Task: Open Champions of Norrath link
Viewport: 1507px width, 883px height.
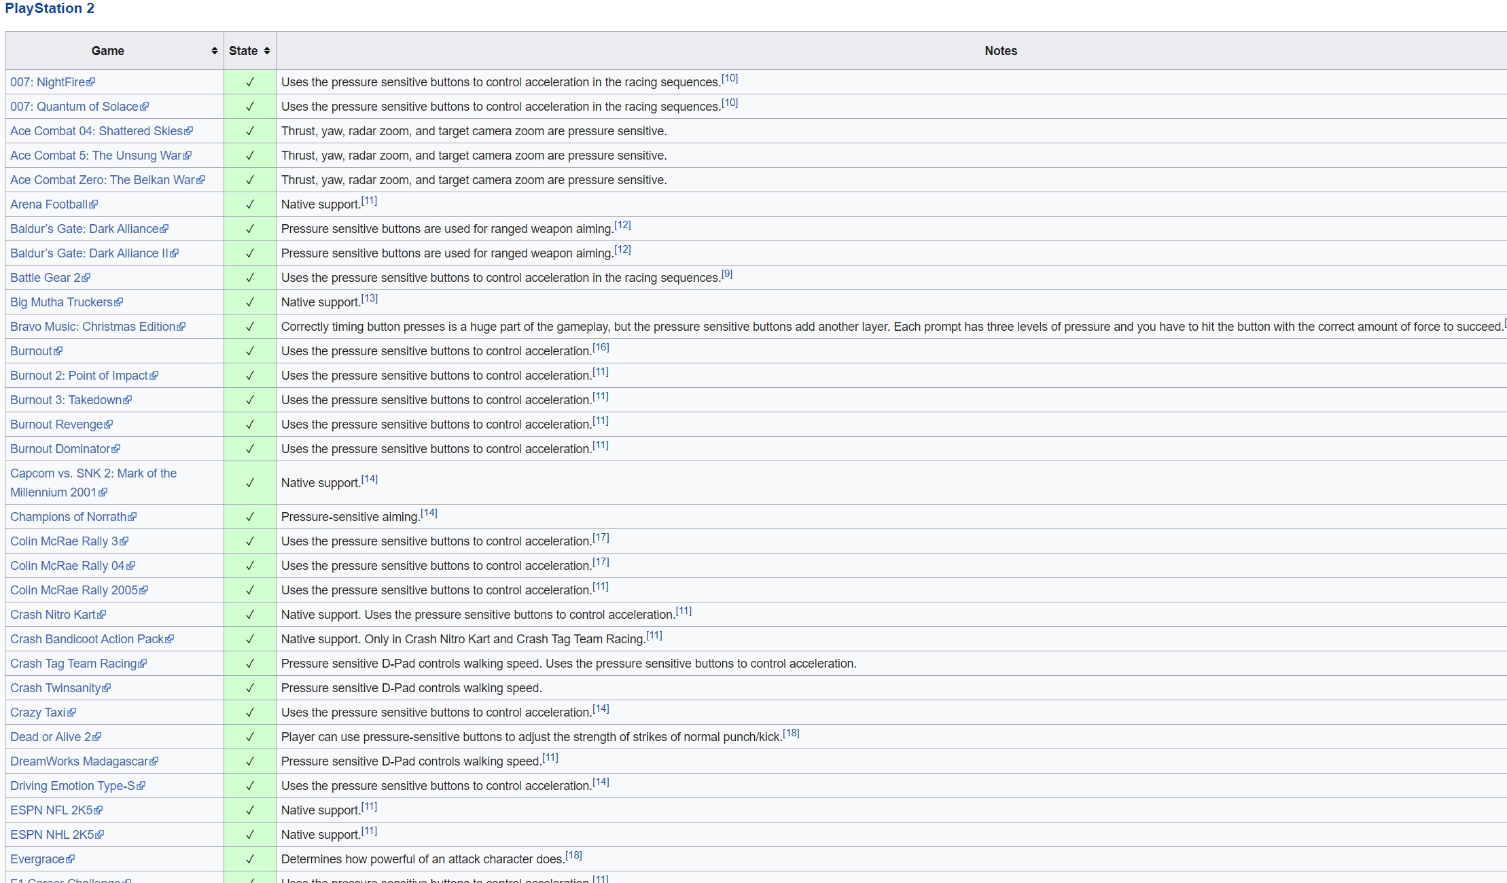Action: click(x=73, y=517)
